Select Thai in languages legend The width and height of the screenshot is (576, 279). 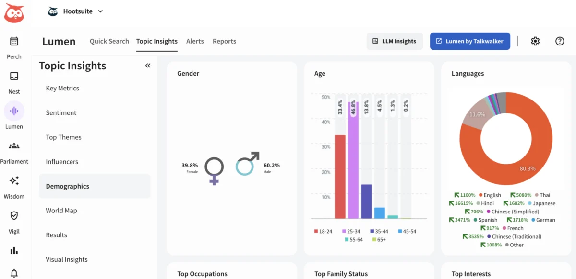(x=542, y=195)
